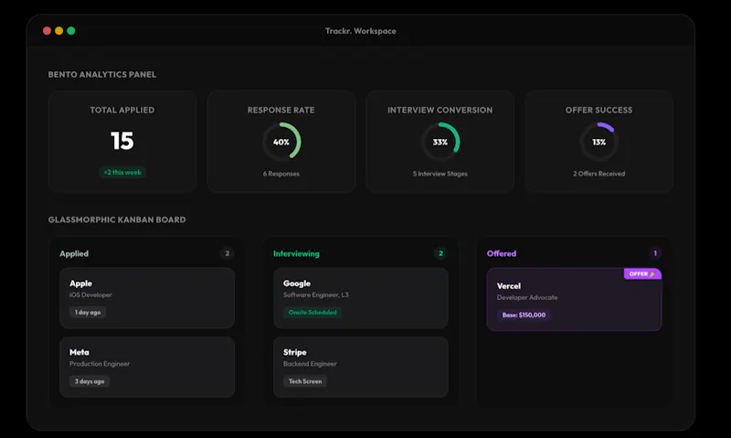Click the 'Glassmorphic Kanban Board' heading
The image size is (731, 438).
click(117, 219)
